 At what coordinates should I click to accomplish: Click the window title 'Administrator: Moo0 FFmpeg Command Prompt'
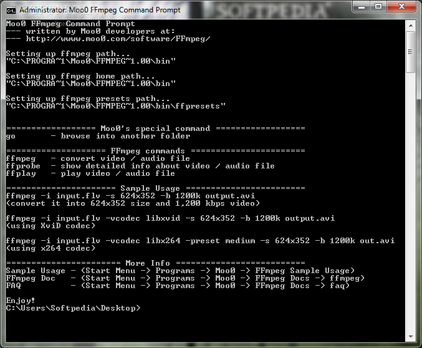click(100, 10)
